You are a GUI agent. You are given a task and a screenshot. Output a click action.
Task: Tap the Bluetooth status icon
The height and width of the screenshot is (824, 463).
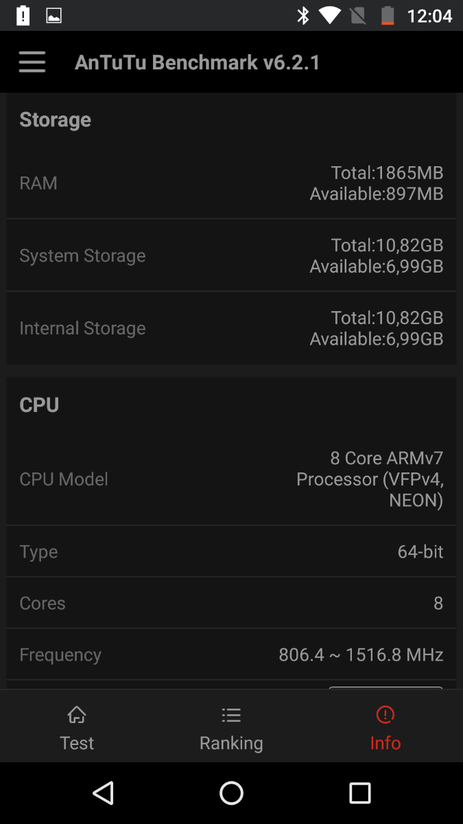pos(303,15)
